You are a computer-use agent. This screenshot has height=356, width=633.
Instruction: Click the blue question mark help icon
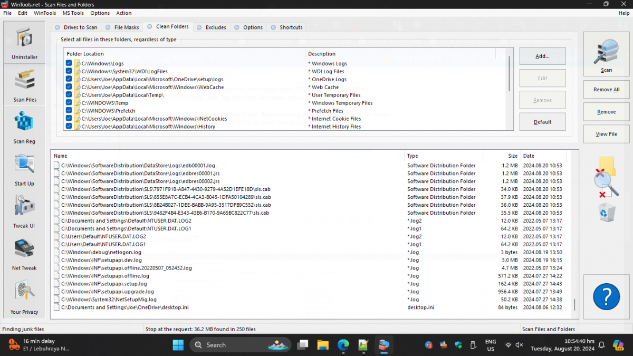coord(606,297)
